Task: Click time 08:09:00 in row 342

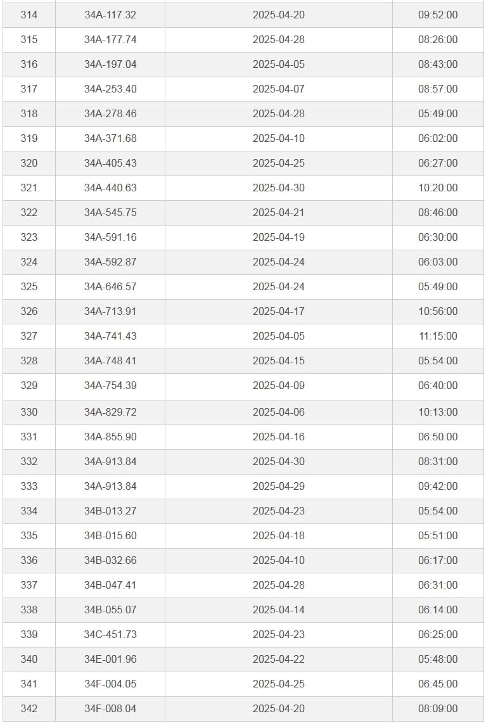Action: point(438,708)
